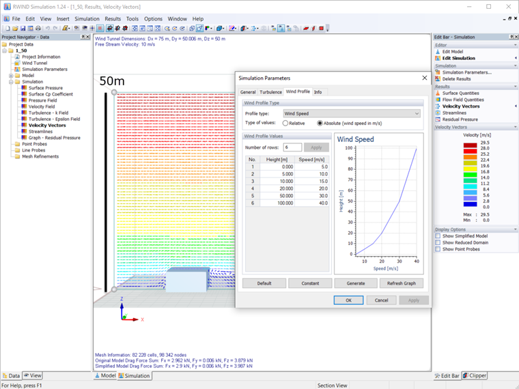Select the Relative values radio button

click(x=285, y=124)
